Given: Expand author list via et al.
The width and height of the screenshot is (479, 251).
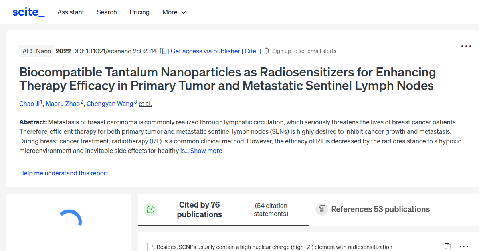Looking at the screenshot, I should [x=145, y=104].
